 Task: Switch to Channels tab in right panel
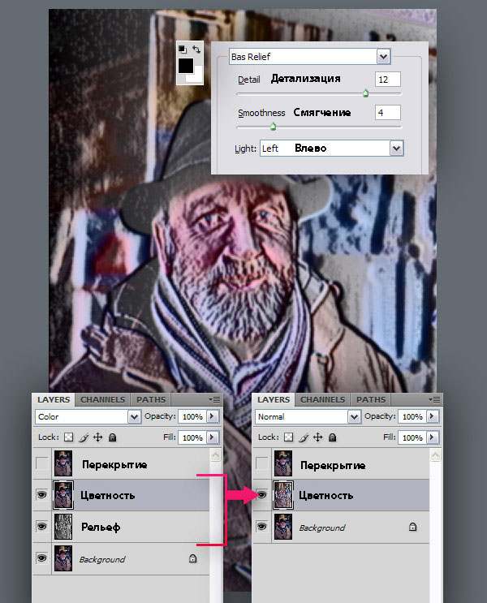coord(323,399)
